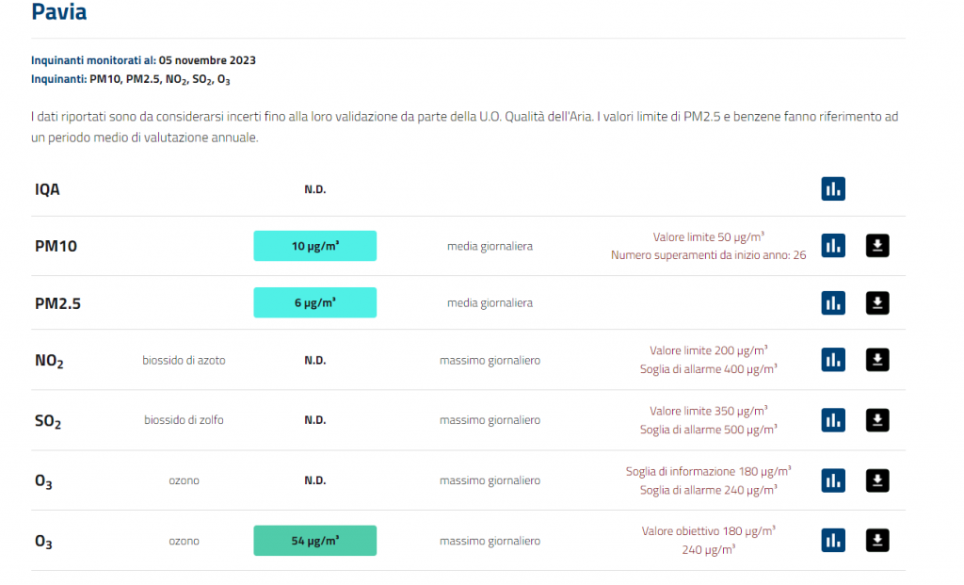Select the biossido di azoto label
Screen dimensions: 964x585
point(184,360)
